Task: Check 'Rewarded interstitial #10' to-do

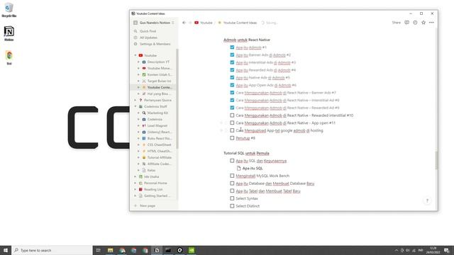Action: 232,115
